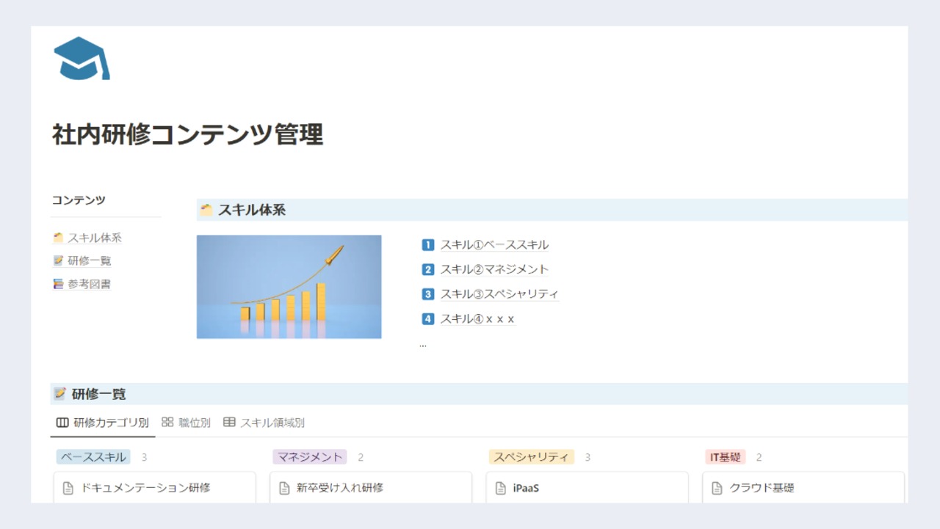The image size is (940, 529).
Task: Open the スキル③スペシャリティ link
Action: (x=499, y=294)
